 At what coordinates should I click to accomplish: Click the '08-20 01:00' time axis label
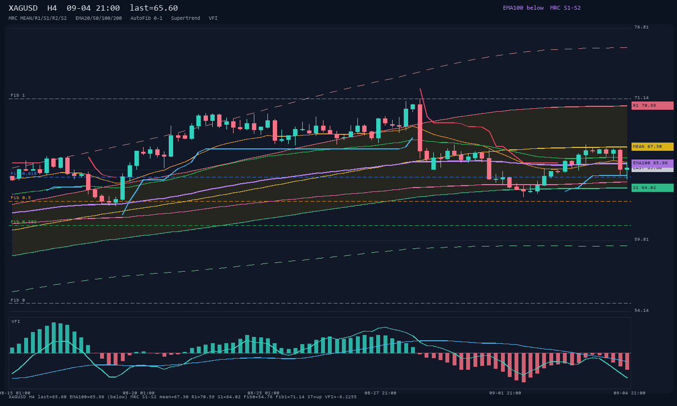[x=139, y=393]
